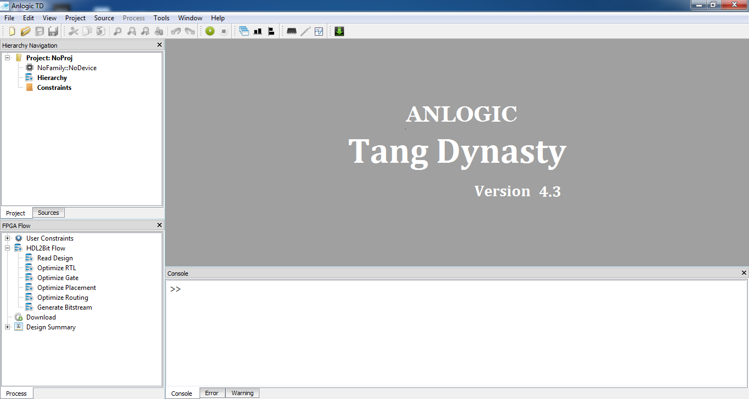Open the Source menu
The image size is (749, 399).
[x=104, y=18]
